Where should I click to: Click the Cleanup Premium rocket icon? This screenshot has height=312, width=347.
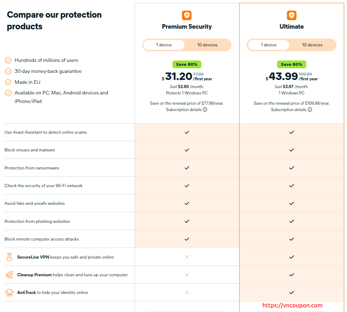point(10,275)
